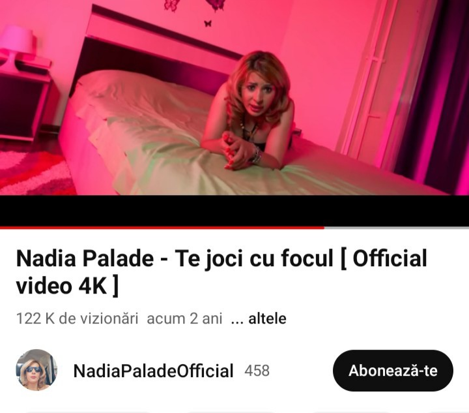
Task: Tap the red rug corner of the video
Action: click(x=33, y=173)
